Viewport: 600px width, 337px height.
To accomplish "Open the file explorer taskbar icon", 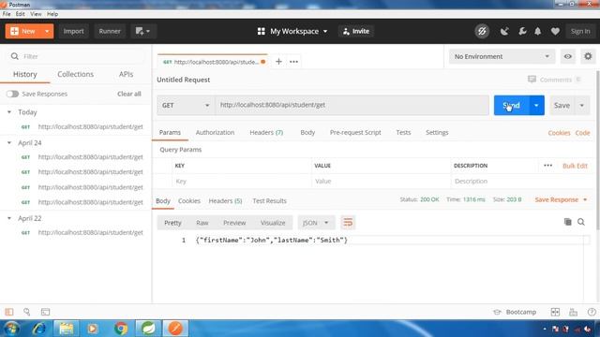I will coord(67,329).
